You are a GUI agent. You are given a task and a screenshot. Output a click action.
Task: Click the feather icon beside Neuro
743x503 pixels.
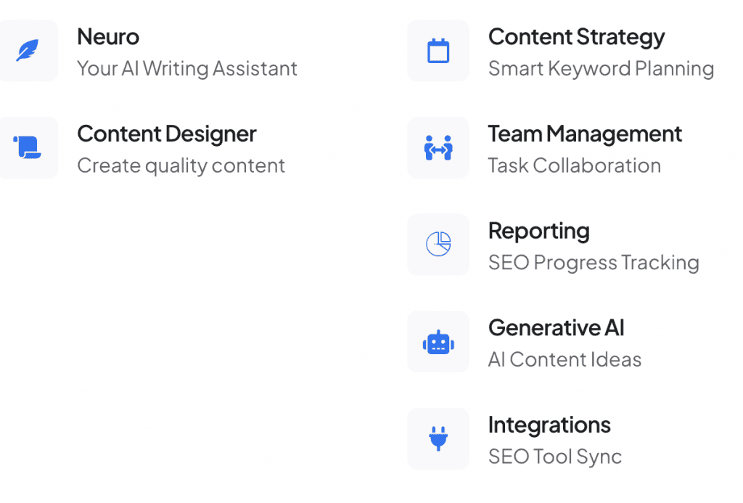tap(28, 51)
